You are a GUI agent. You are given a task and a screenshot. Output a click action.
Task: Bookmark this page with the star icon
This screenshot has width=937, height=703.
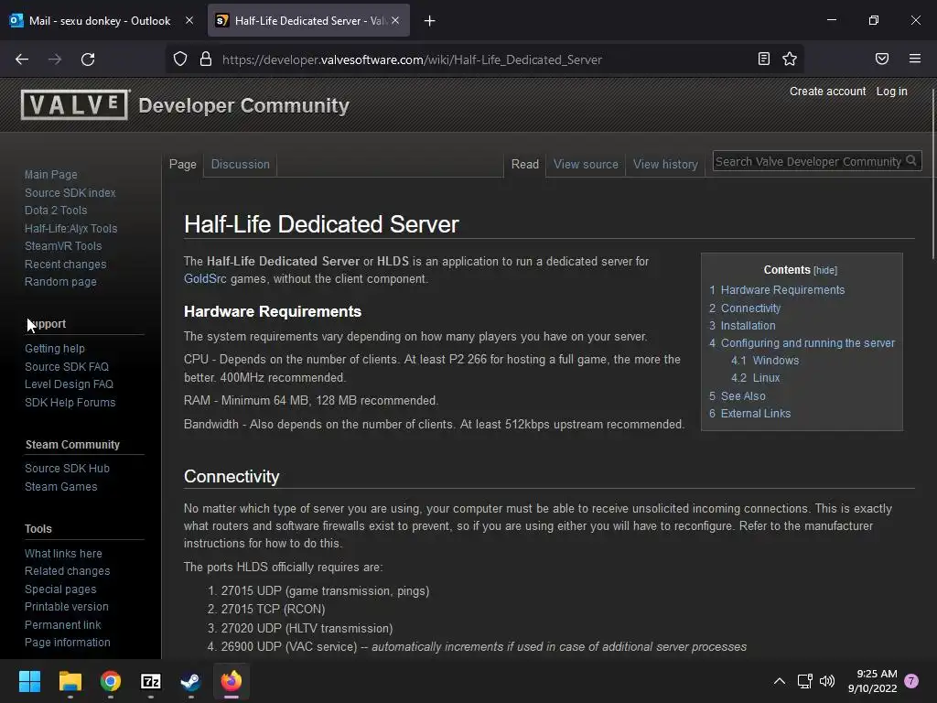(790, 59)
